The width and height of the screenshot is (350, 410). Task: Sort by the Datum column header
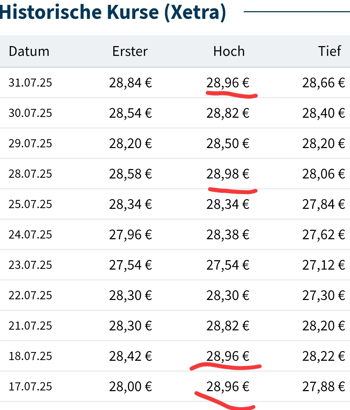coord(29,51)
